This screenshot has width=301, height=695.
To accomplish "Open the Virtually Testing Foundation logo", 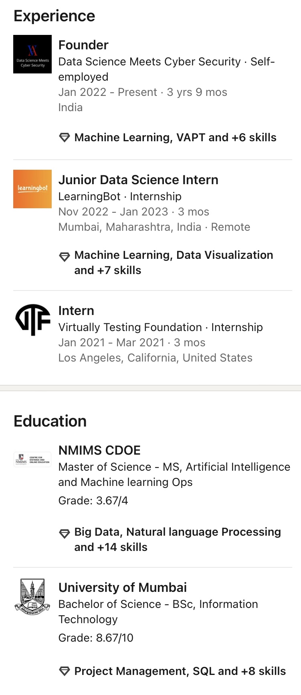I will 32,320.
